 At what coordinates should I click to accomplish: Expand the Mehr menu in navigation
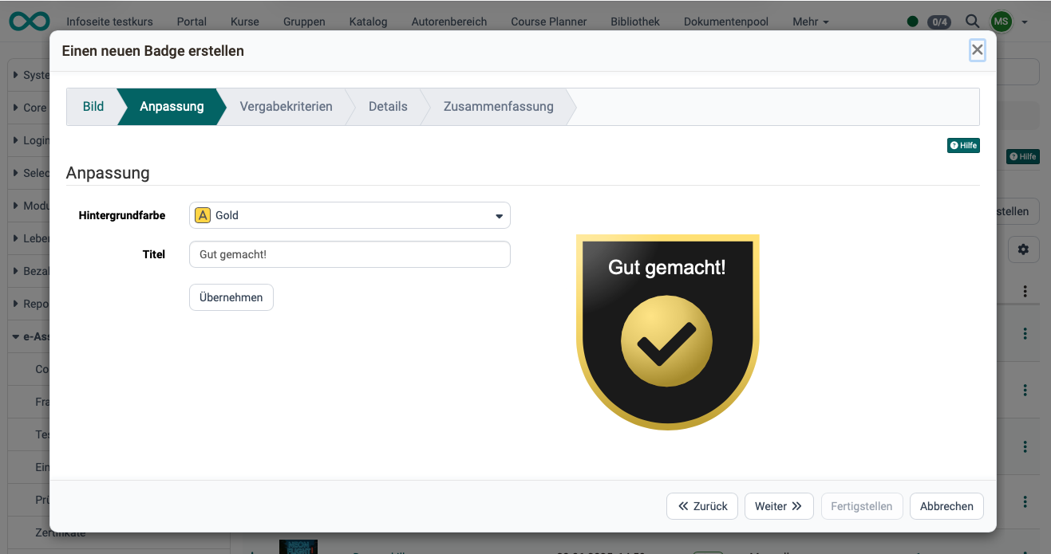pos(810,22)
